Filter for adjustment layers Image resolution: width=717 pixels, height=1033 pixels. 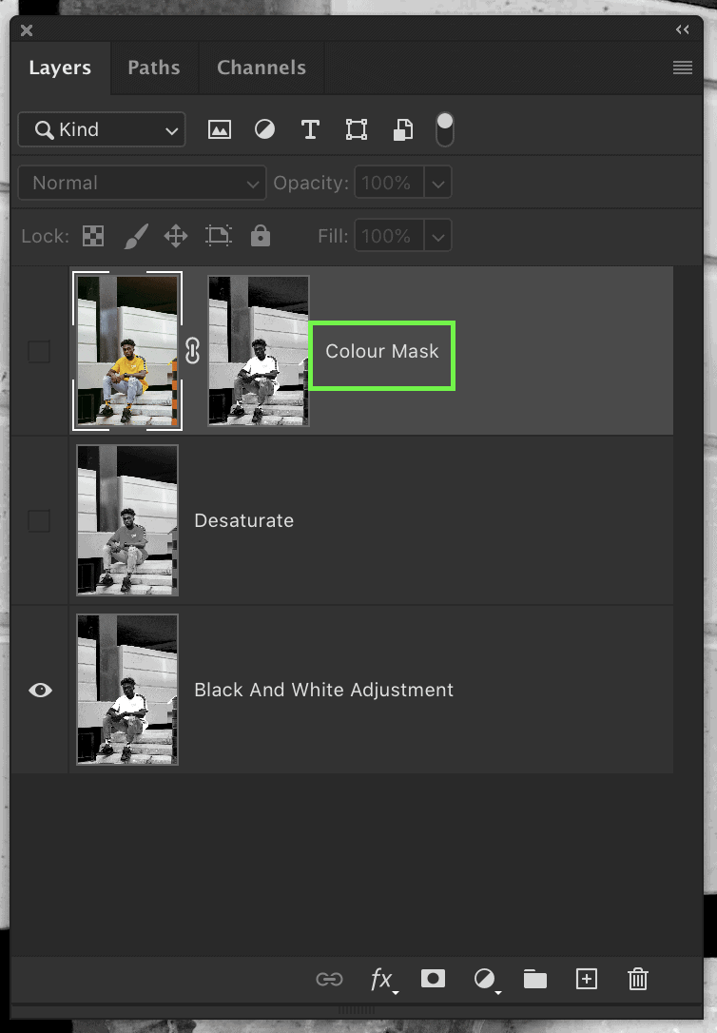point(264,129)
